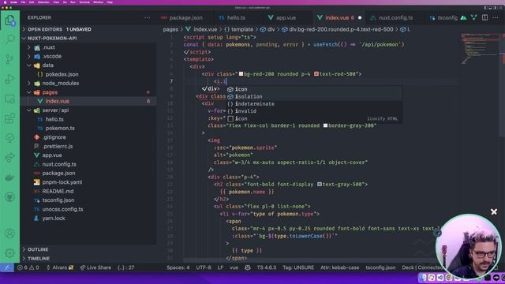Open the Manage gear menu
The width and height of the screenshot is (505, 284).
[x=10, y=252]
